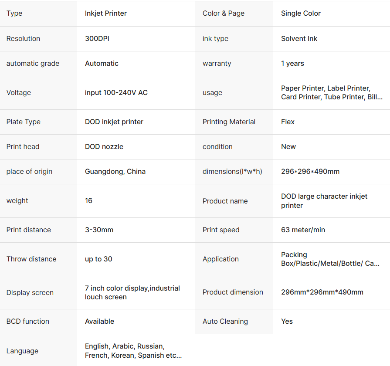Click the truncated usage value listing printer types
The width and height of the screenshot is (390, 366).
point(332,93)
